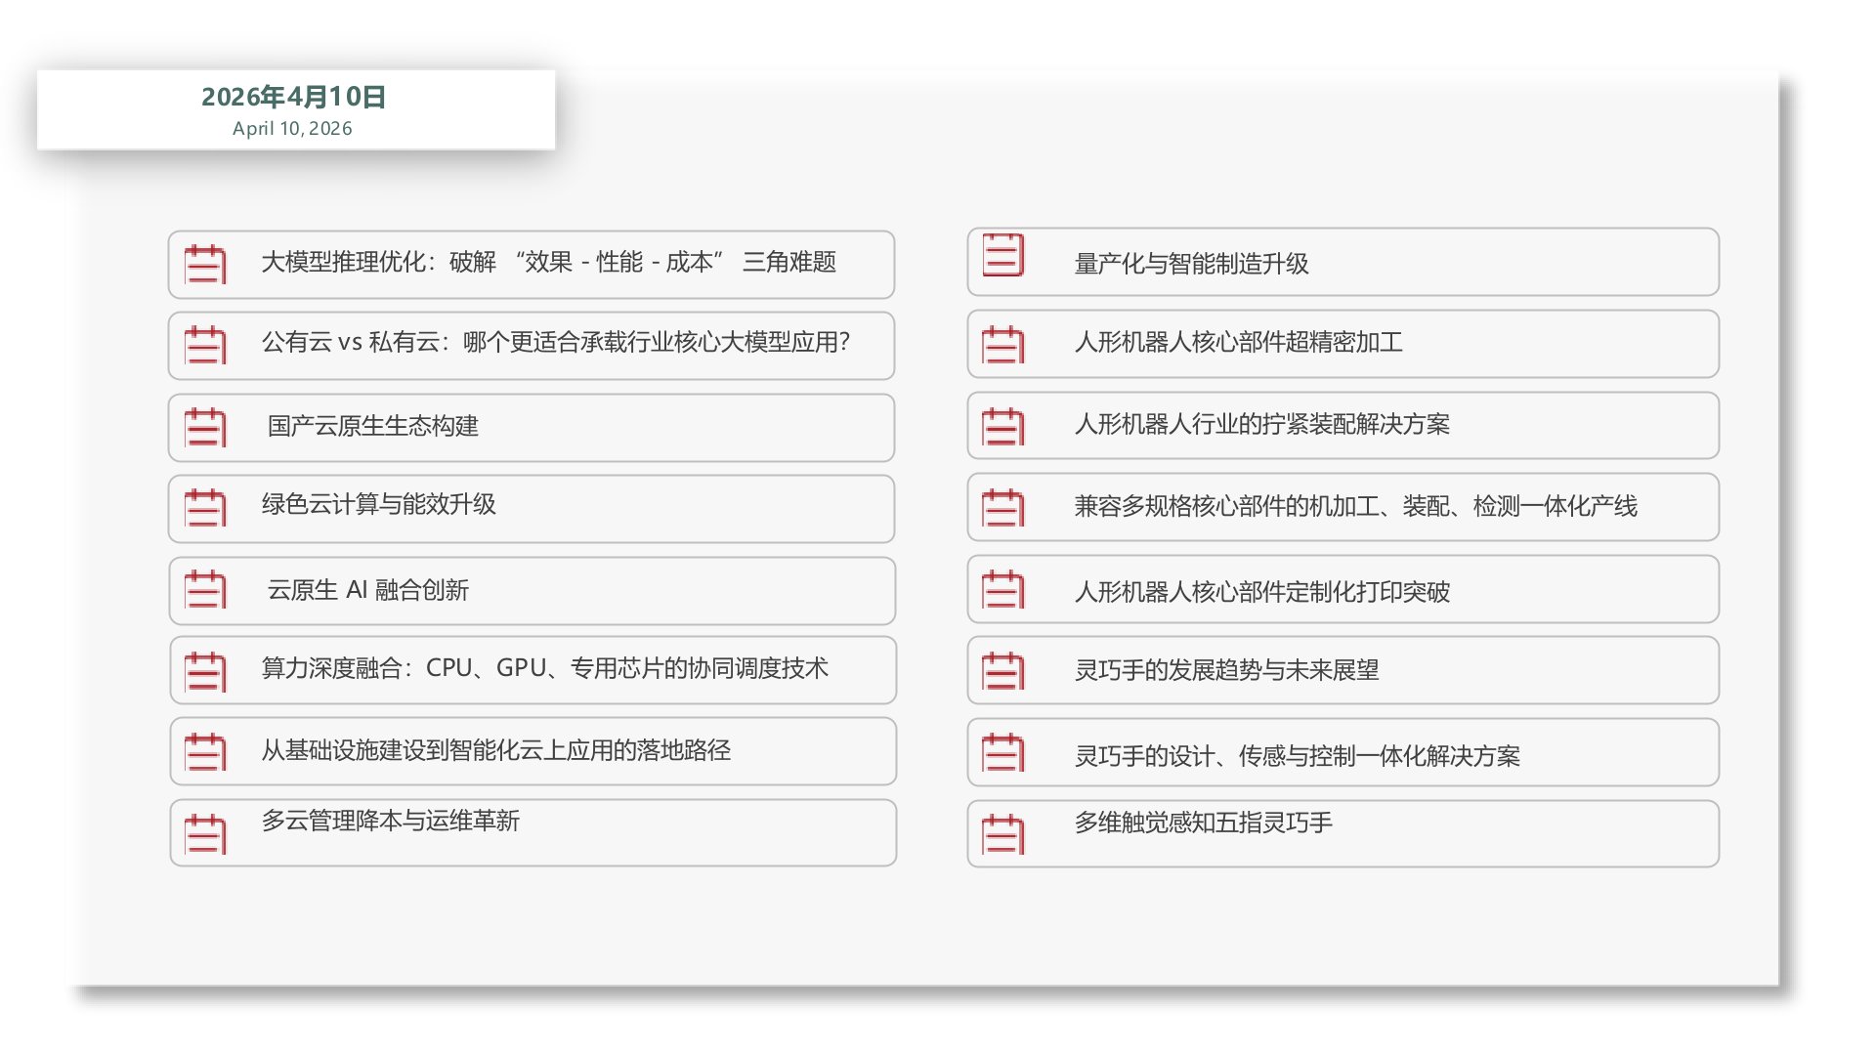The height and width of the screenshot is (1055, 1876).
Task: Click the 绿色云计算与能效升级 list row
Action: (533, 508)
